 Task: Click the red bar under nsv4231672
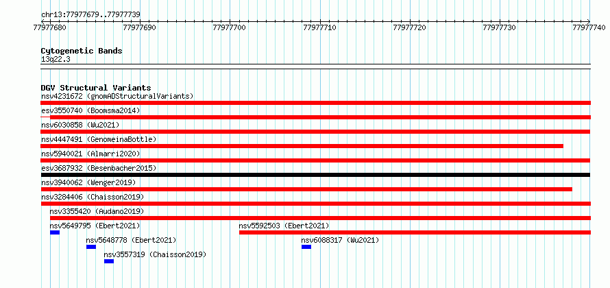tap(315, 103)
